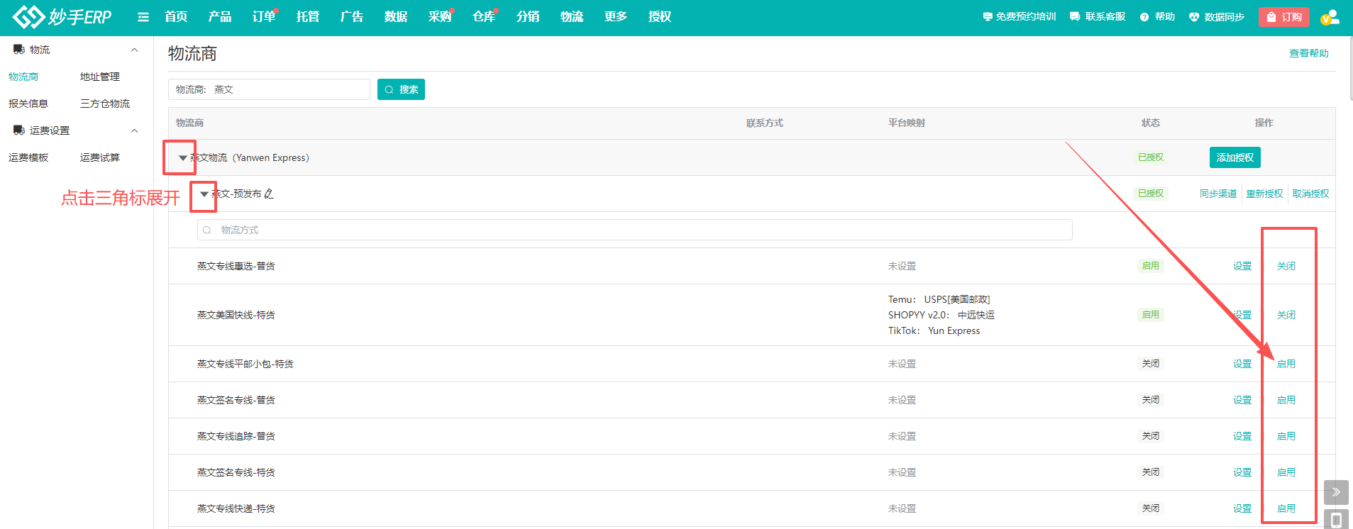Click 数据同步 in top bar

[1217, 17]
